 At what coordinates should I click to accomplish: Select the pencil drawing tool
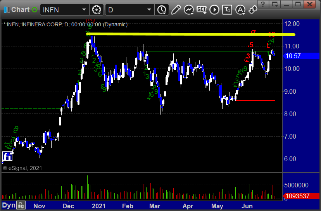point(176,10)
